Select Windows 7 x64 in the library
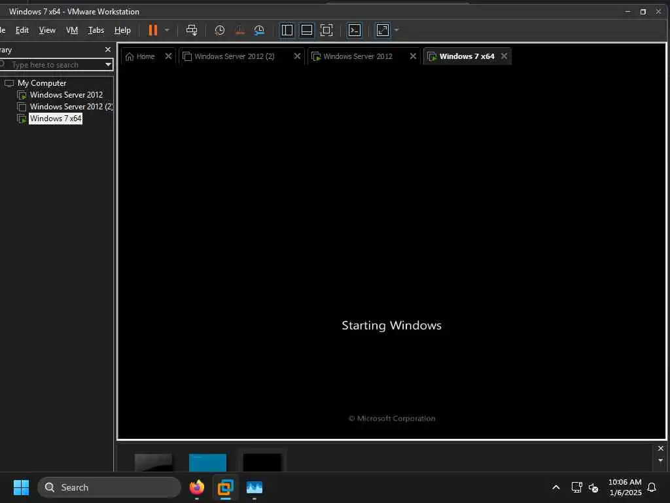This screenshot has height=503, width=670. (56, 119)
